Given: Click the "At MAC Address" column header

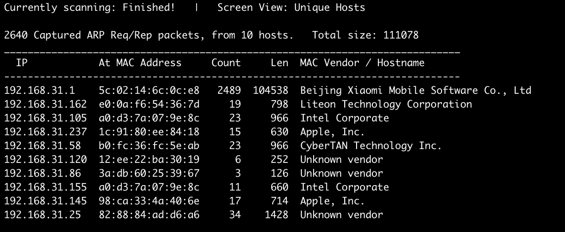Looking at the screenshot, I should (x=140, y=63).
